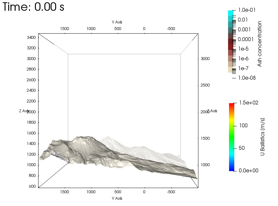Click the "Time: 0.00 s" annotation
Viewport: 278px width, 206px height.
(x=33, y=7)
